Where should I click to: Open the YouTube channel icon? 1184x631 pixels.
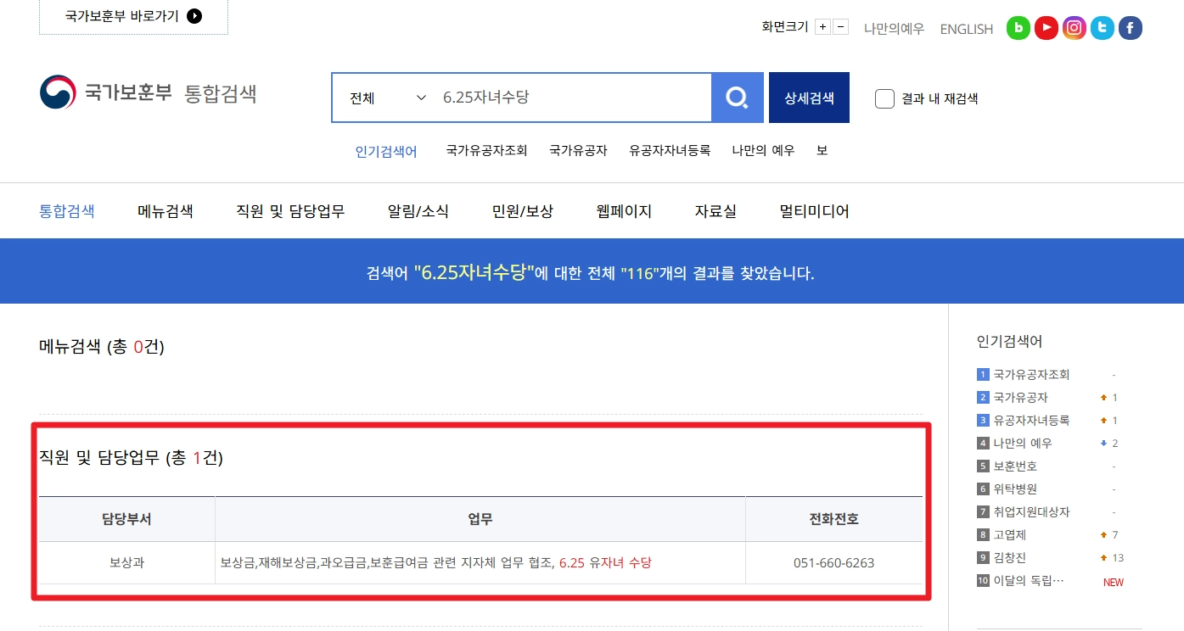coord(1046,27)
